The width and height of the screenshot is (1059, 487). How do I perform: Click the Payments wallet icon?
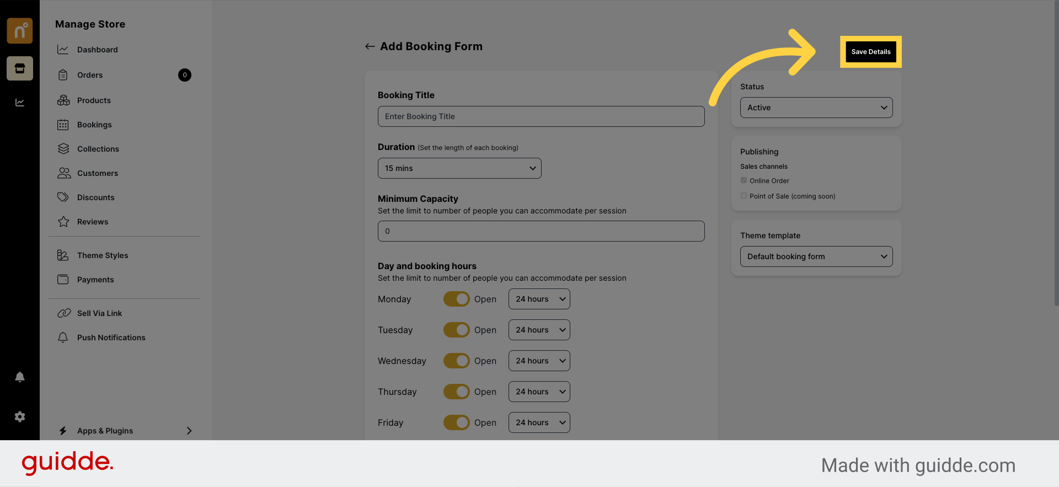[x=63, y=280]
